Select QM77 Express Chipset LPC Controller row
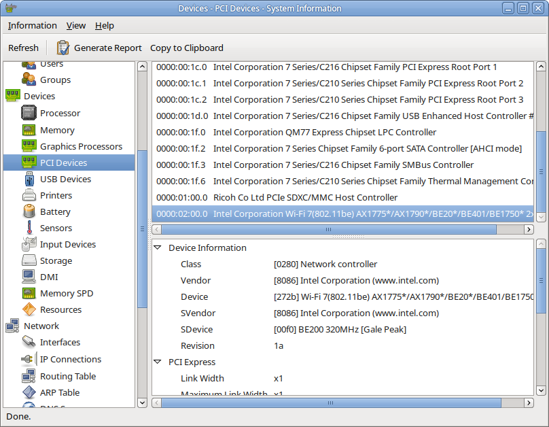 click(342, 132)
